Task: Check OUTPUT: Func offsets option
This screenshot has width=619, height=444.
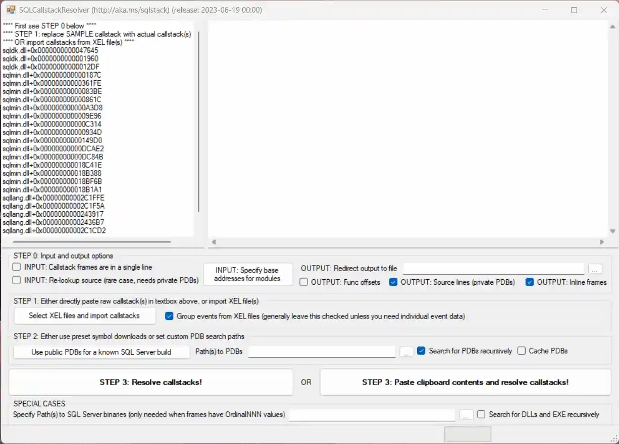Action: coord(304,282)
